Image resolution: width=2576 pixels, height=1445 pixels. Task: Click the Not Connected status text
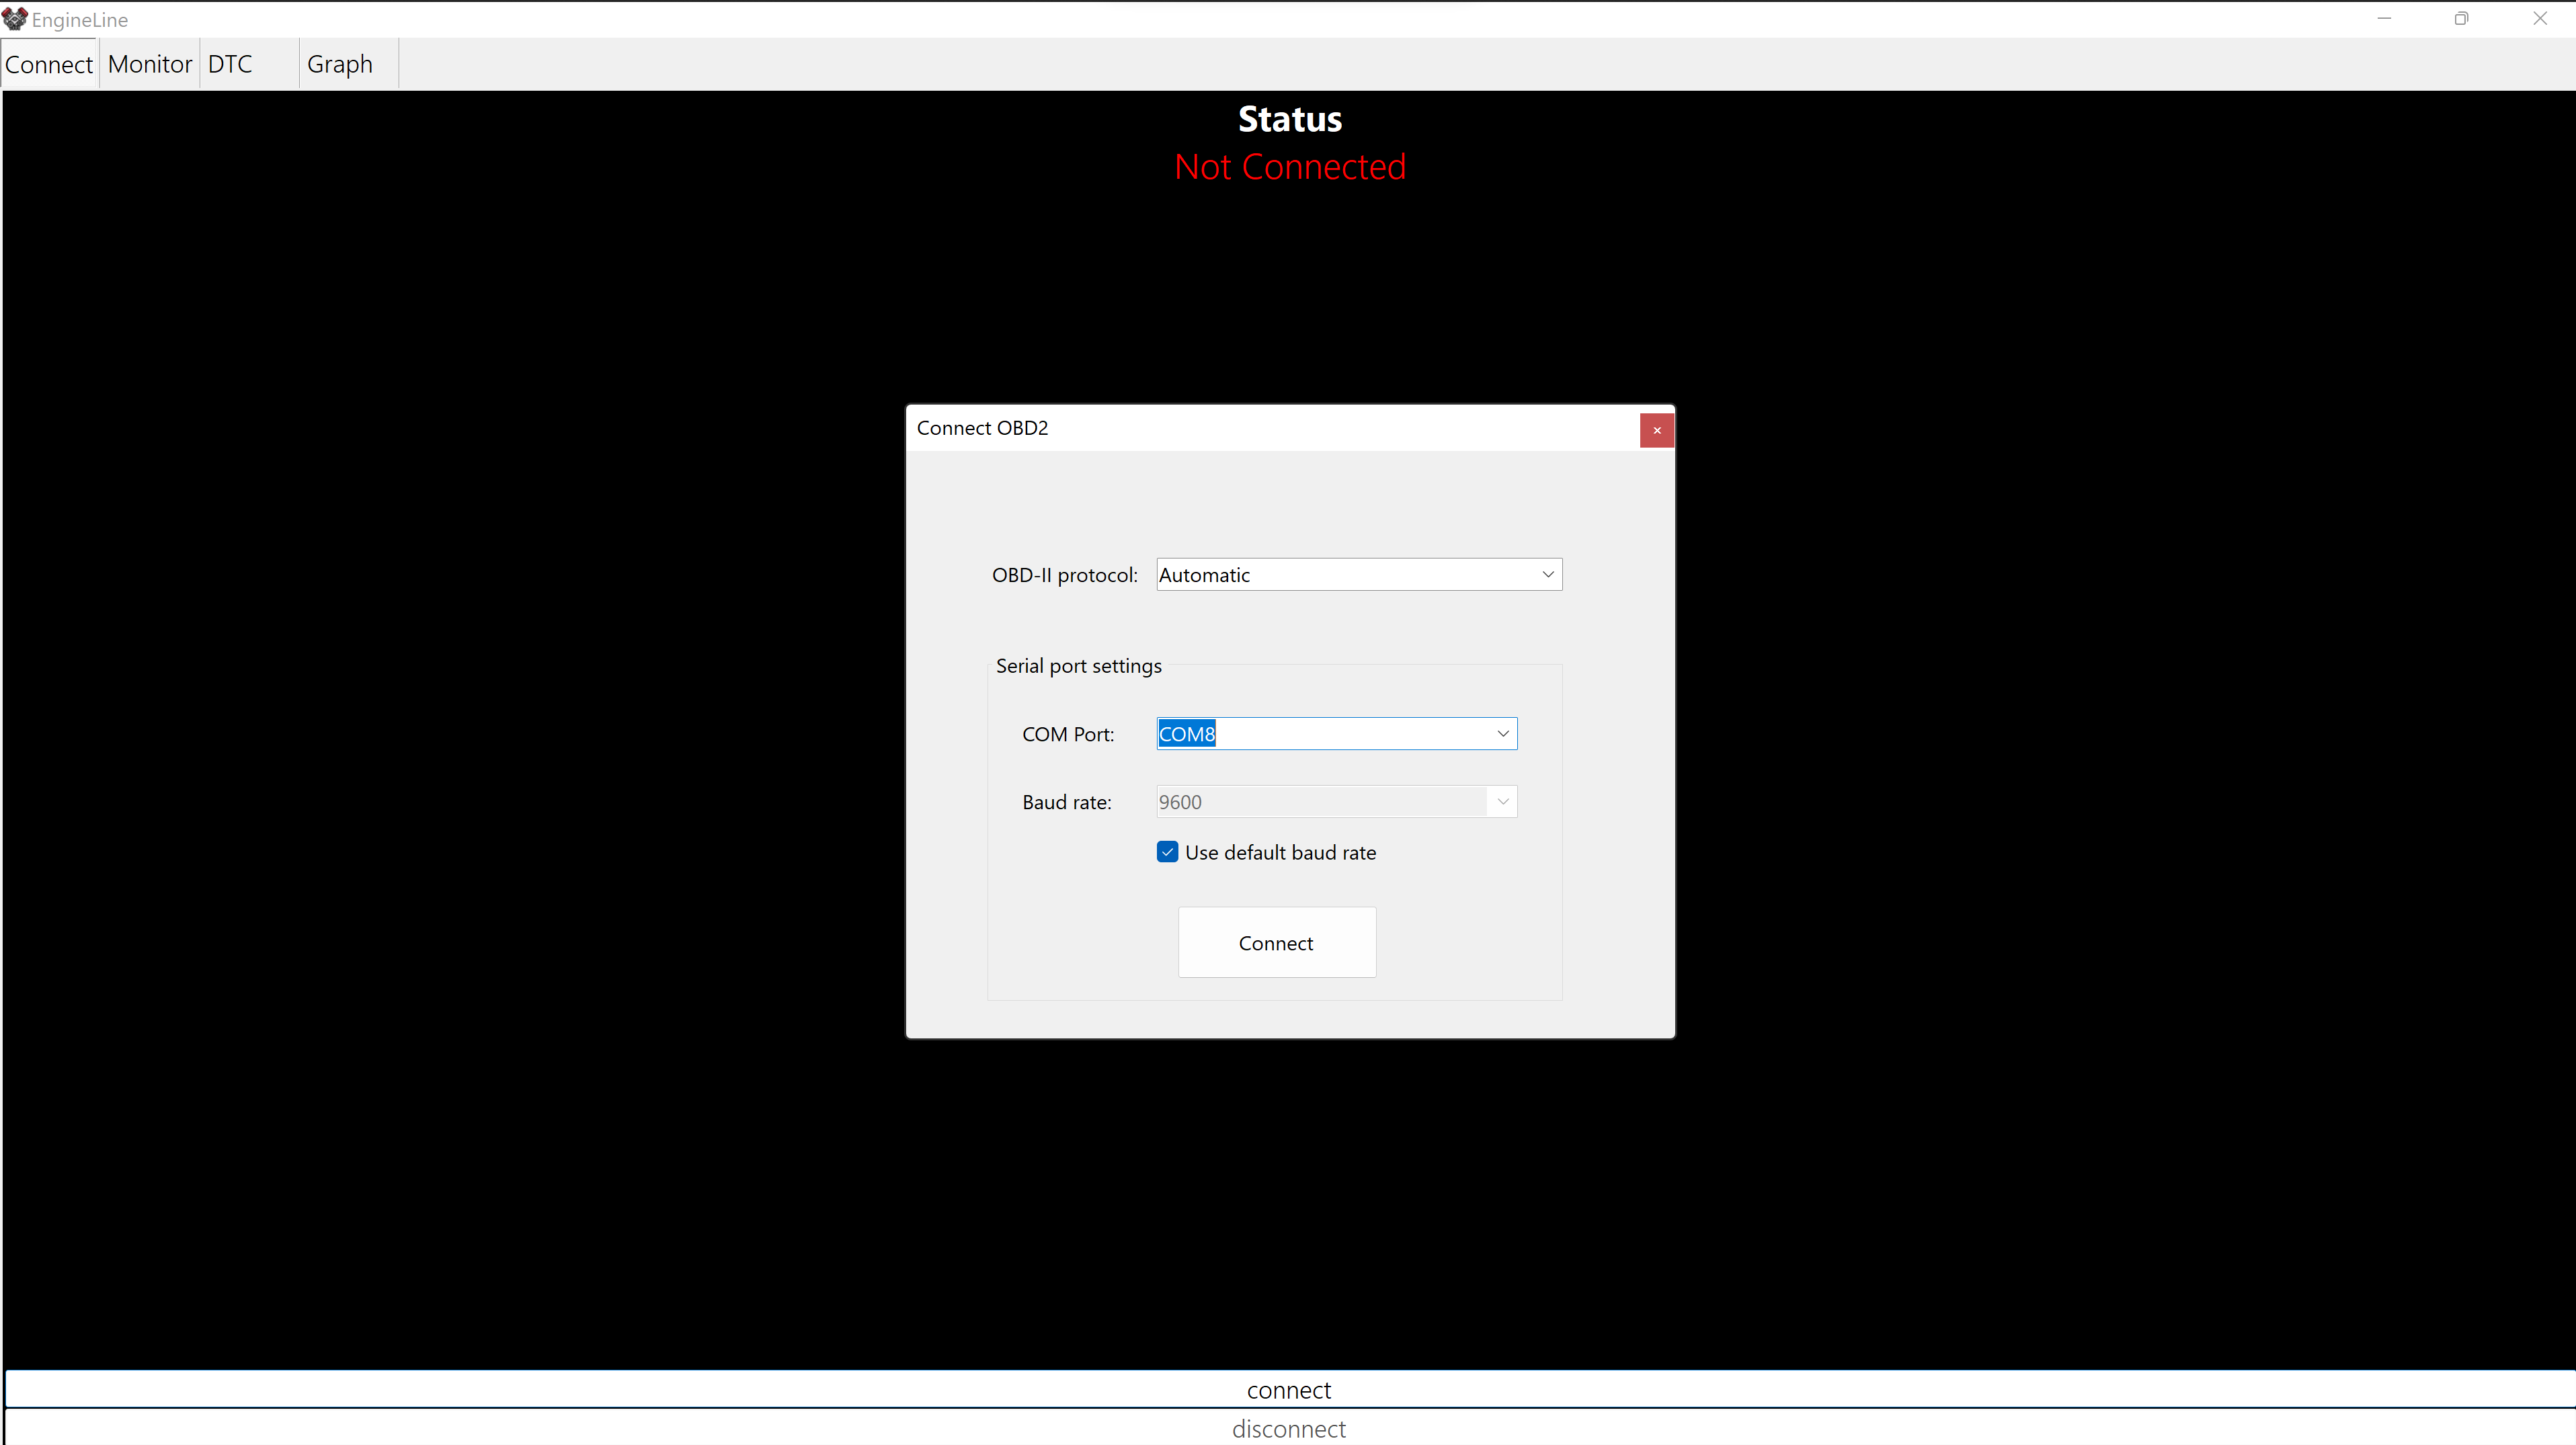click(x=1290, y=167)
